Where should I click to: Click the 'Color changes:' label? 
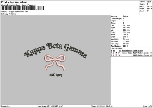(117, 19)
